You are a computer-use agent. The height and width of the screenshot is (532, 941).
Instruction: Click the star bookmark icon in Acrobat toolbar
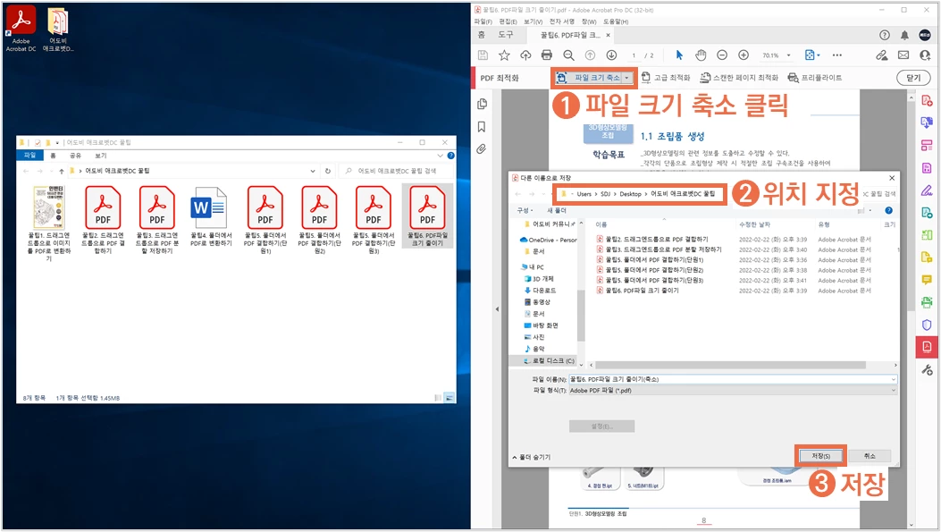pos(504,55)
